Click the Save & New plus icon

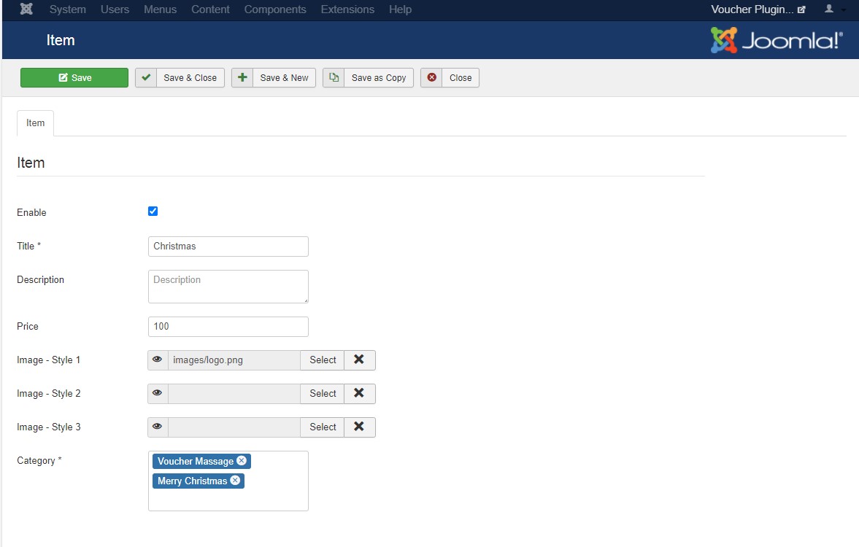tap(242, 78)
